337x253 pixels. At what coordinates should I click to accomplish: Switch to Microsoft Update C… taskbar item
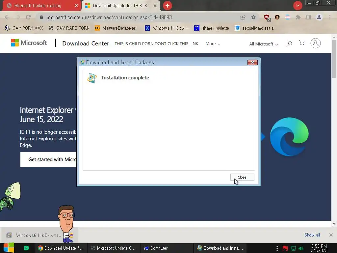click(x=113, y=248)
